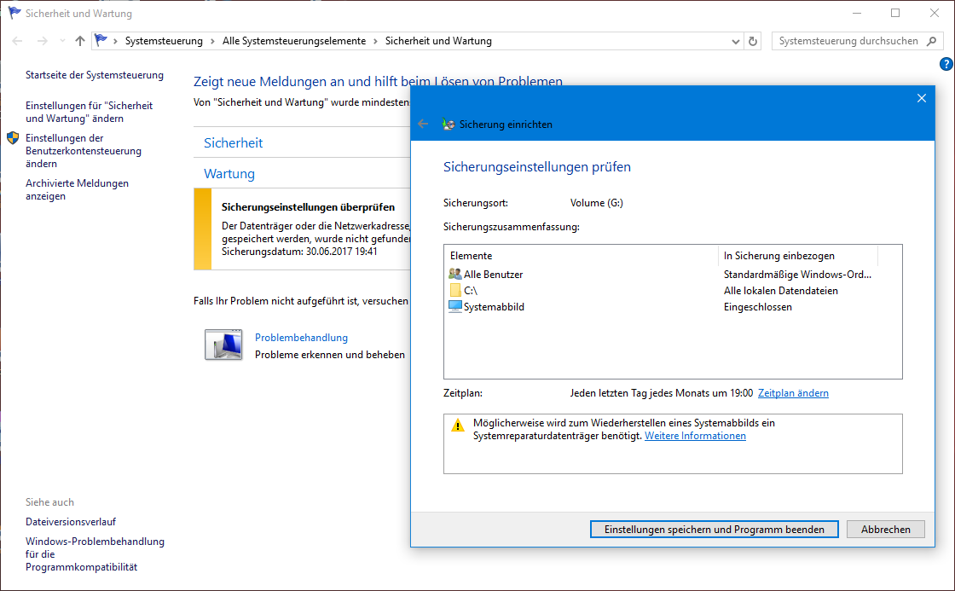Minimize the Sicherheit und Wartung window
Screen dimensions: 955x591
856,13
